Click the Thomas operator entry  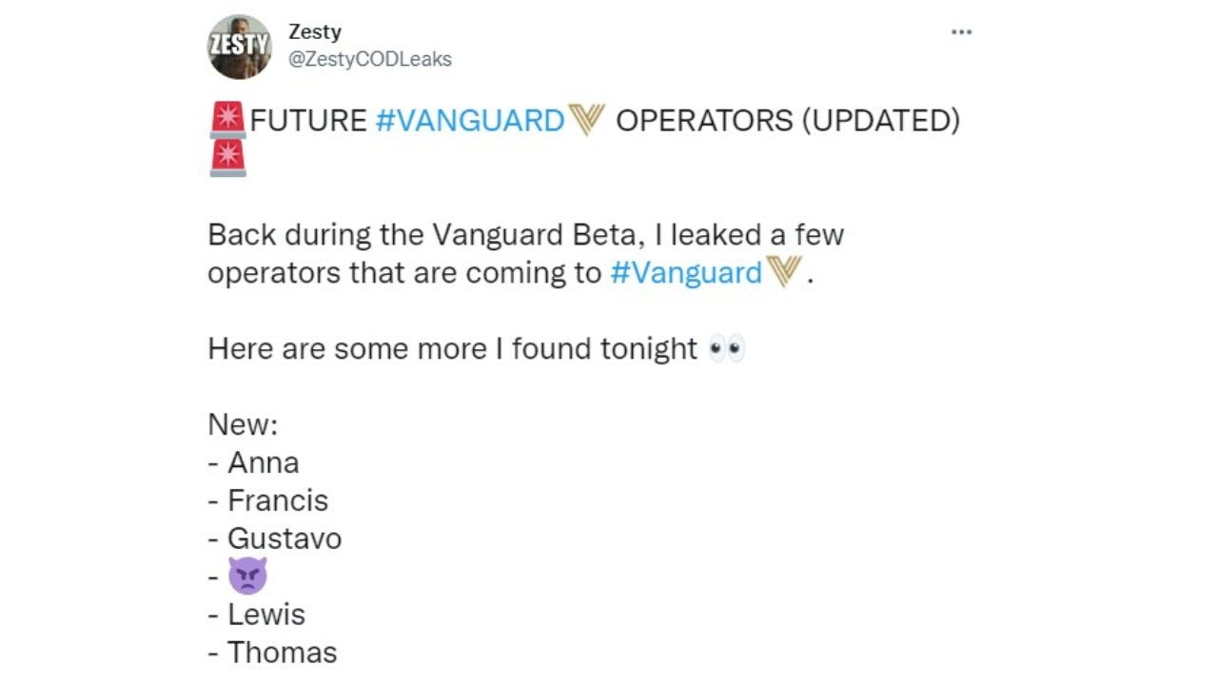click(x=282, y=653)
